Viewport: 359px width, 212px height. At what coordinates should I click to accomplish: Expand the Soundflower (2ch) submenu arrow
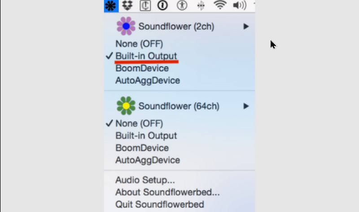[x=246, y=26]
